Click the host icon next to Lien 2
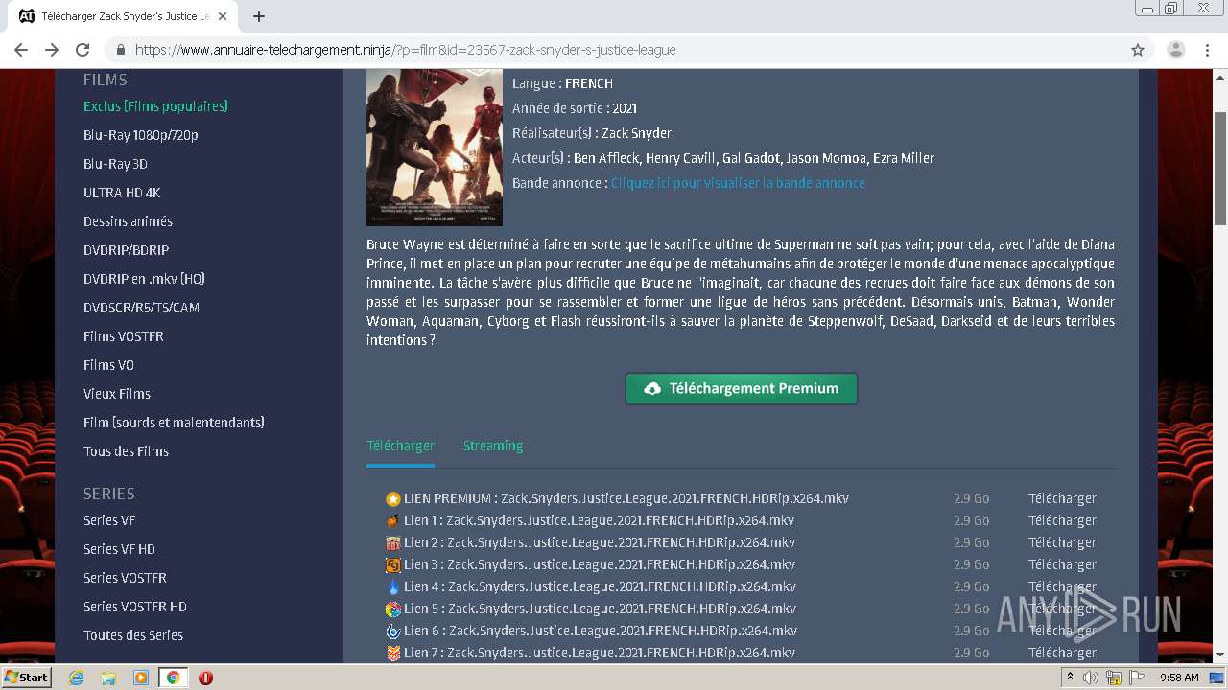This screenshot has height=690, width=1228. click(x=393, y=543)
